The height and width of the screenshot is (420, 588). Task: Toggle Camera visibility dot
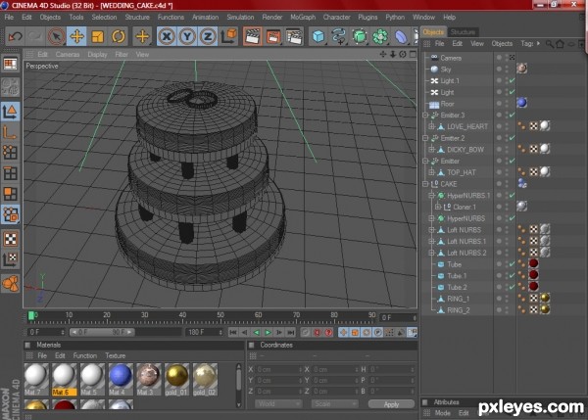point(499,58)
